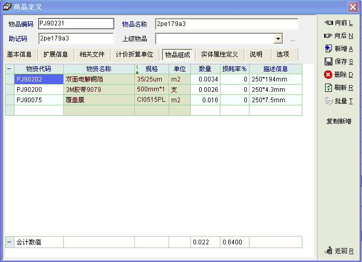
Task: Click the green 刷新 refresh icon
Action: [x=328, y=88]
